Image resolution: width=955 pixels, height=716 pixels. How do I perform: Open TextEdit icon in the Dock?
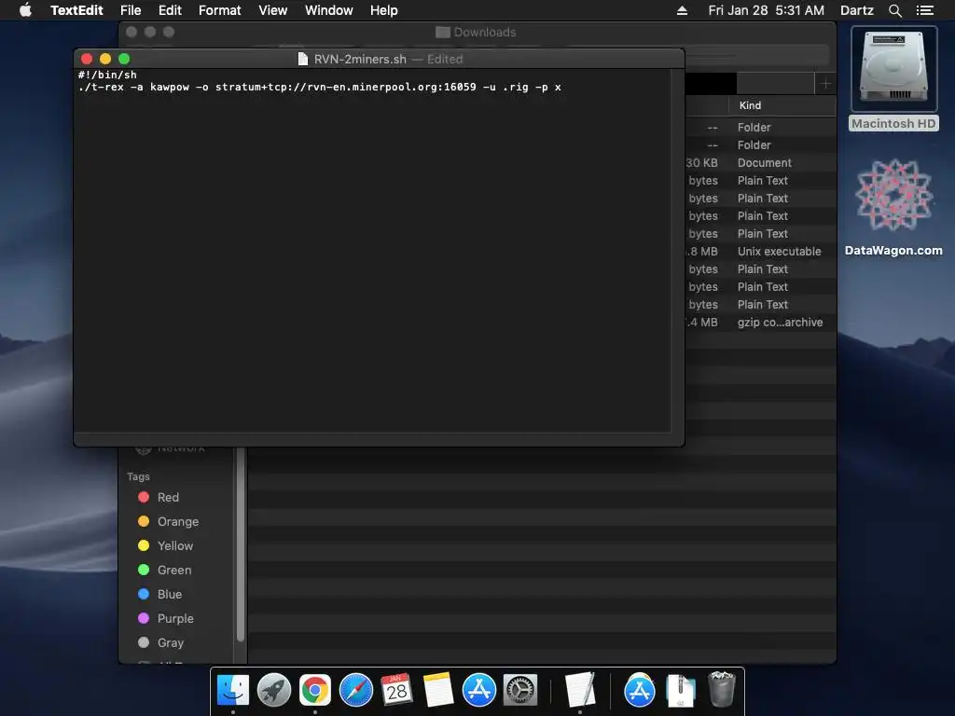pos(580,691)
